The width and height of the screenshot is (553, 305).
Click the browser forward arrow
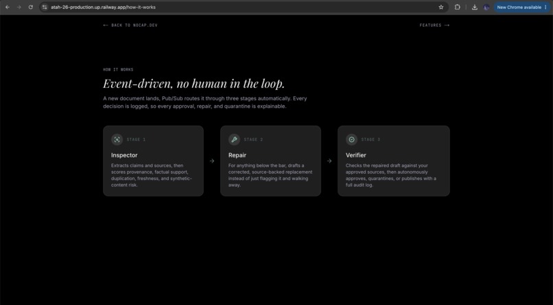point(19,7)
